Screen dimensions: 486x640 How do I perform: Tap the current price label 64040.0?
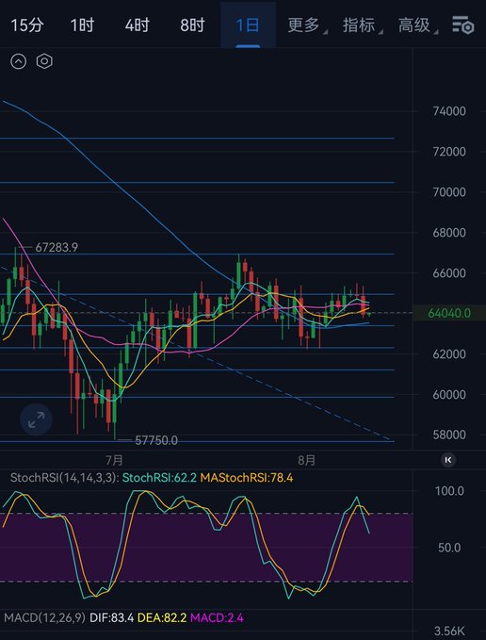449,313
